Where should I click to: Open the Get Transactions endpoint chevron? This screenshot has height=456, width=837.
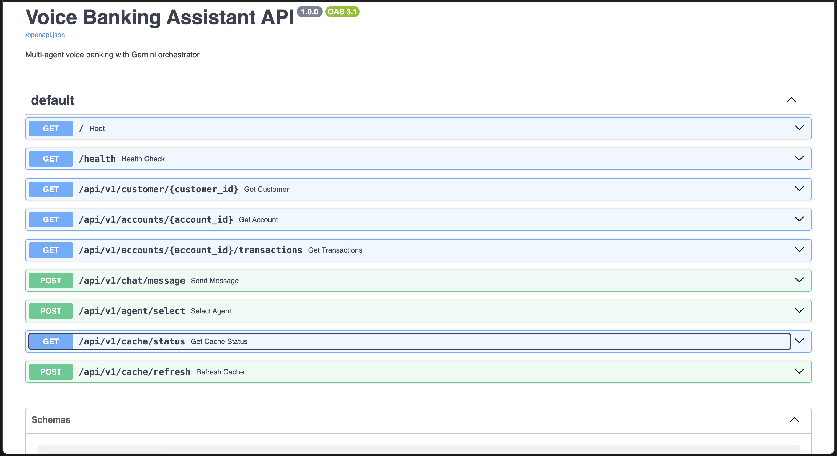click(x=799, y=249)
